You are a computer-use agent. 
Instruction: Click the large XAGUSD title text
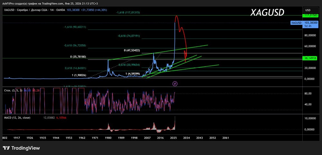(267, 13)
